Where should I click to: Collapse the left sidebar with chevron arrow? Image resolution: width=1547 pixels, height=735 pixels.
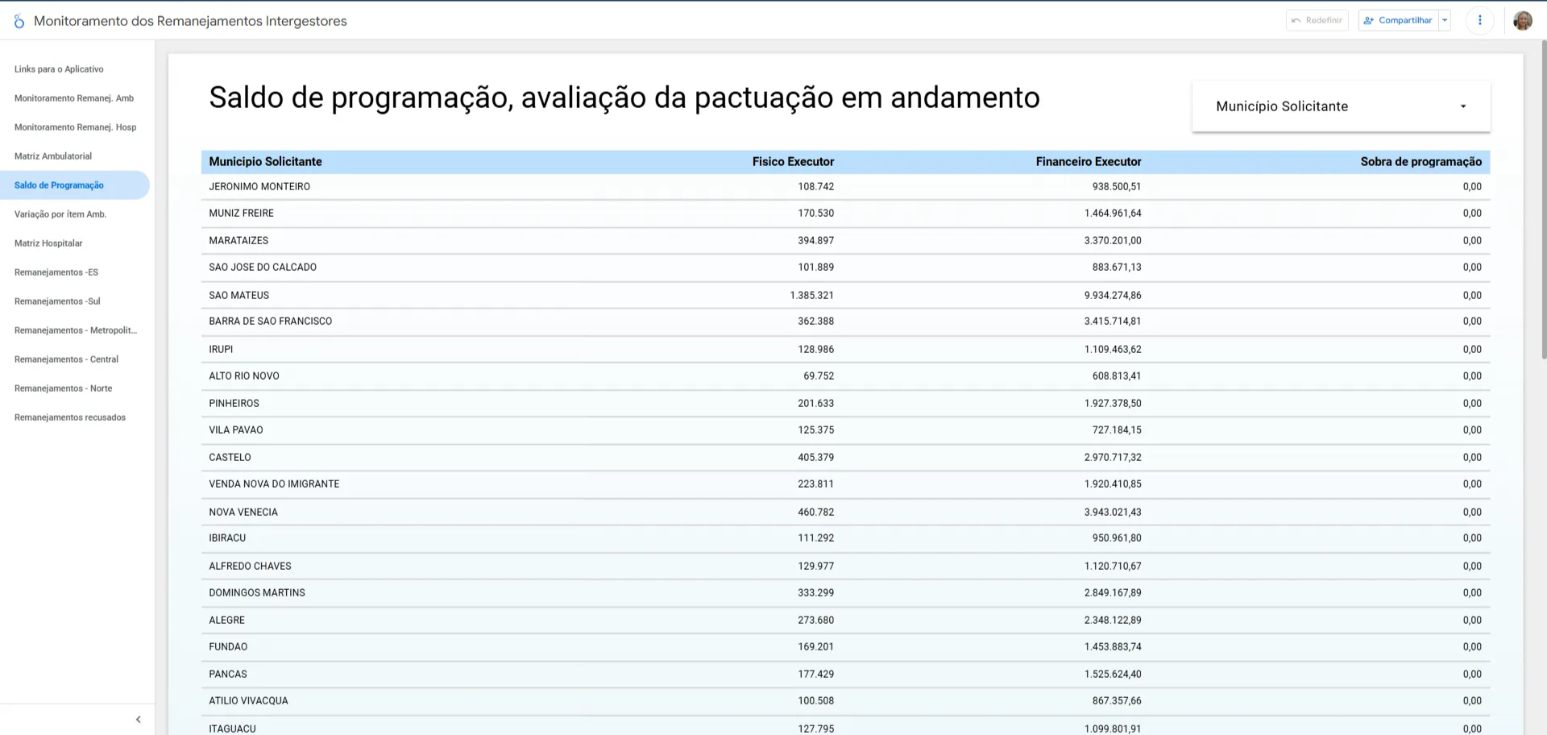tap(138, 719)
